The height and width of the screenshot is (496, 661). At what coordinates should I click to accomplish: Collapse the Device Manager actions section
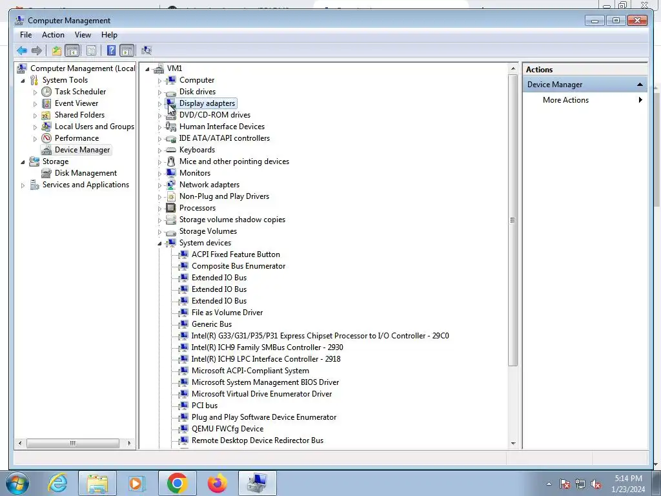640,85
